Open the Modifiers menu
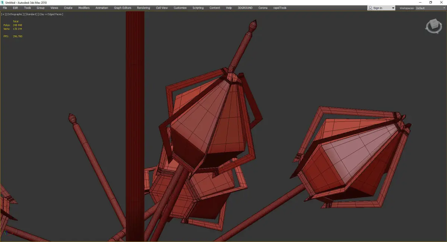This screenshot has width=447, height=242. coord(84,8)
